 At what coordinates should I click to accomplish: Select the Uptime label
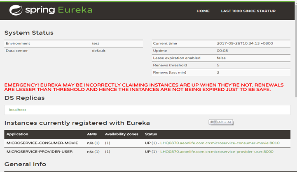(160, 51)
